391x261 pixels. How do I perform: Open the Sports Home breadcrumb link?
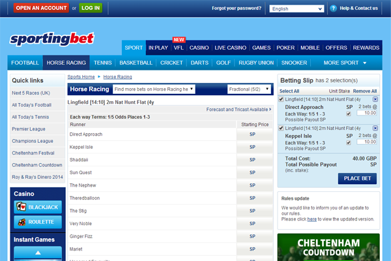point(81,77)
